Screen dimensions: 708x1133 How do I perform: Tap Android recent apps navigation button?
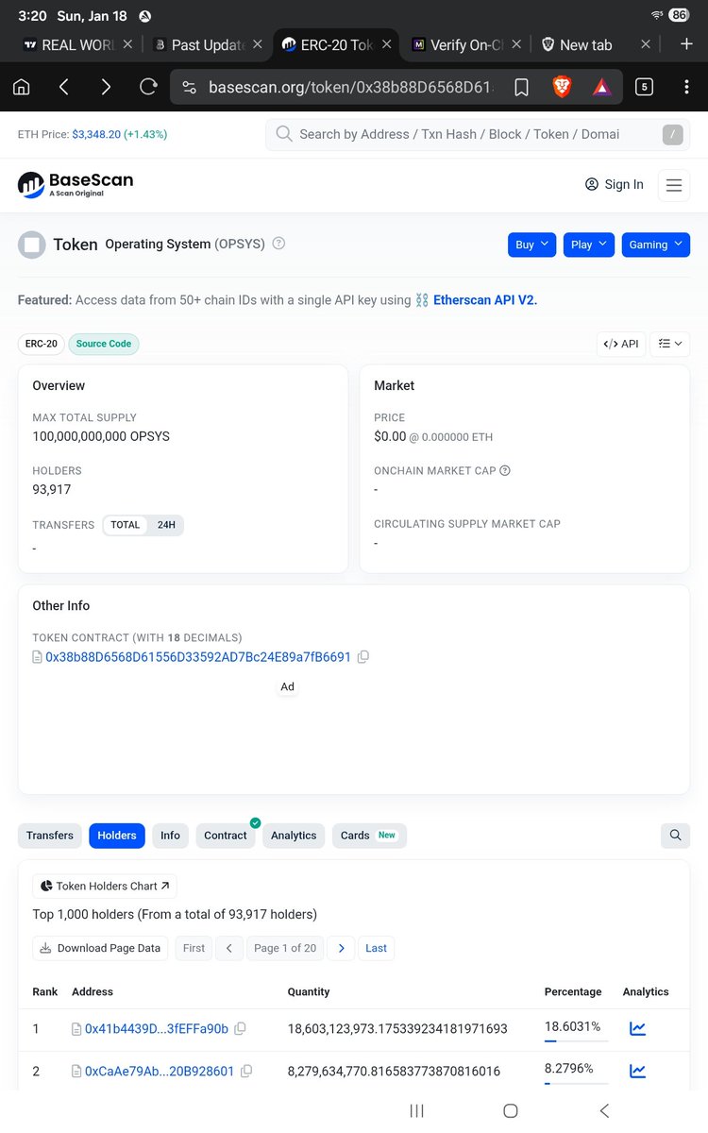pos(416,1111)
